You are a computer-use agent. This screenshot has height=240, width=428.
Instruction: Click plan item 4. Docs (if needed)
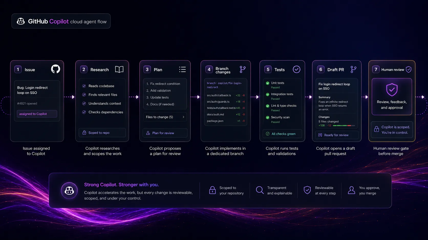coord(160,104)
